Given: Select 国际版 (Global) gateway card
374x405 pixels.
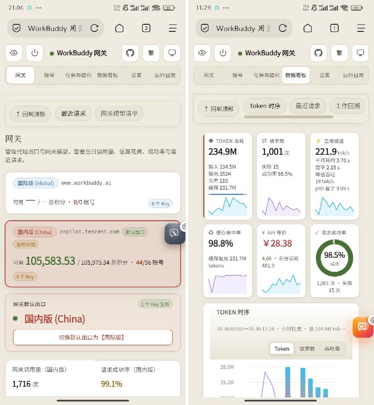Looking at the screenshot, I should 93,193.
